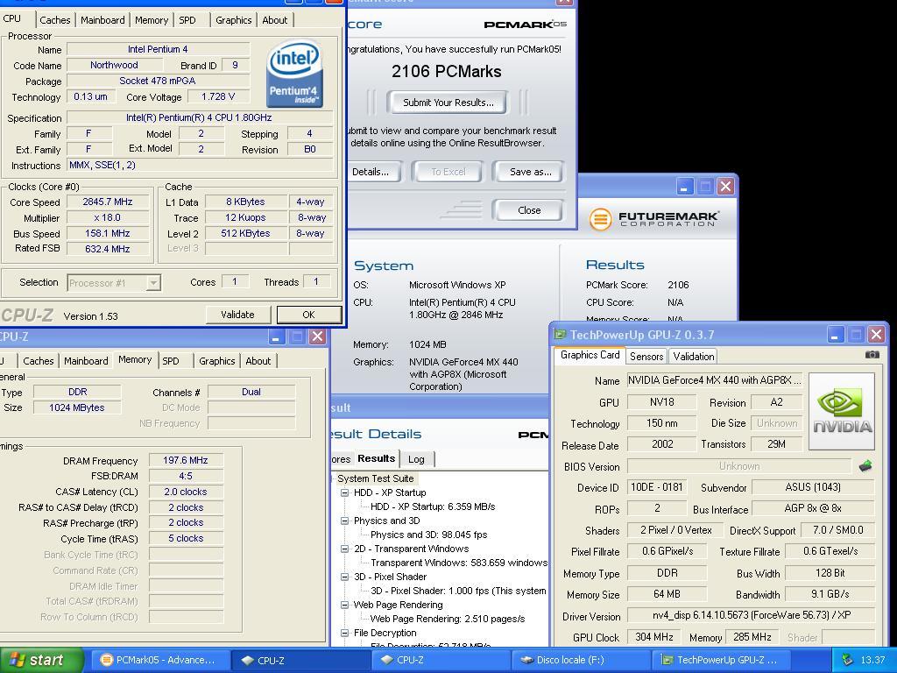The width and height of the screenshot is (897, 673).
Task: Click the Driver Version field in GPU-Z
Action: click(x=751, y=615)
